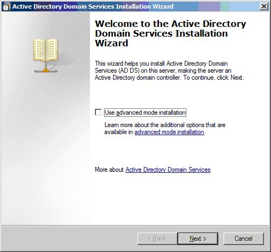Viewport: 271px width, 252px height.
Task: Click the 'This wizard helps you install' paragraph
Action: click(x=169, y=71)
